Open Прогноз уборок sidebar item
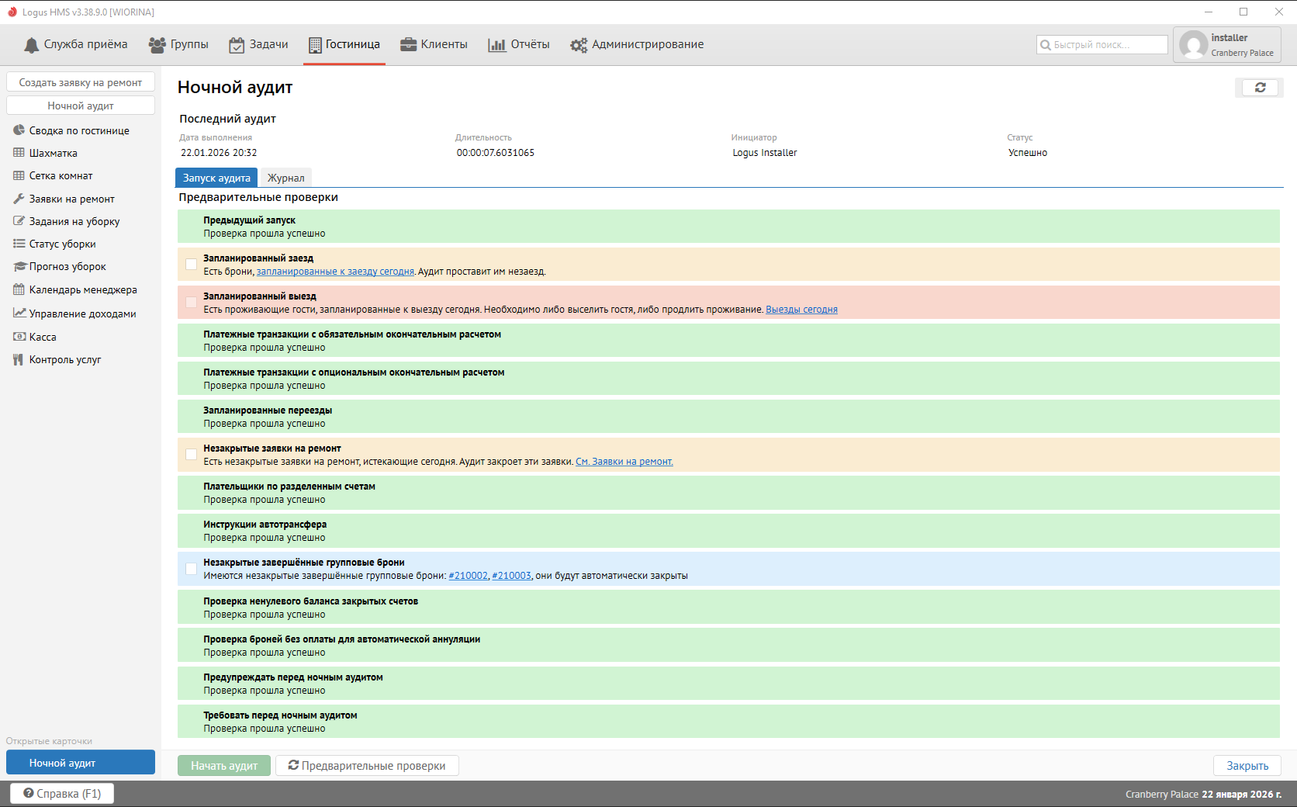The image size is (1297, 807). 67,267
